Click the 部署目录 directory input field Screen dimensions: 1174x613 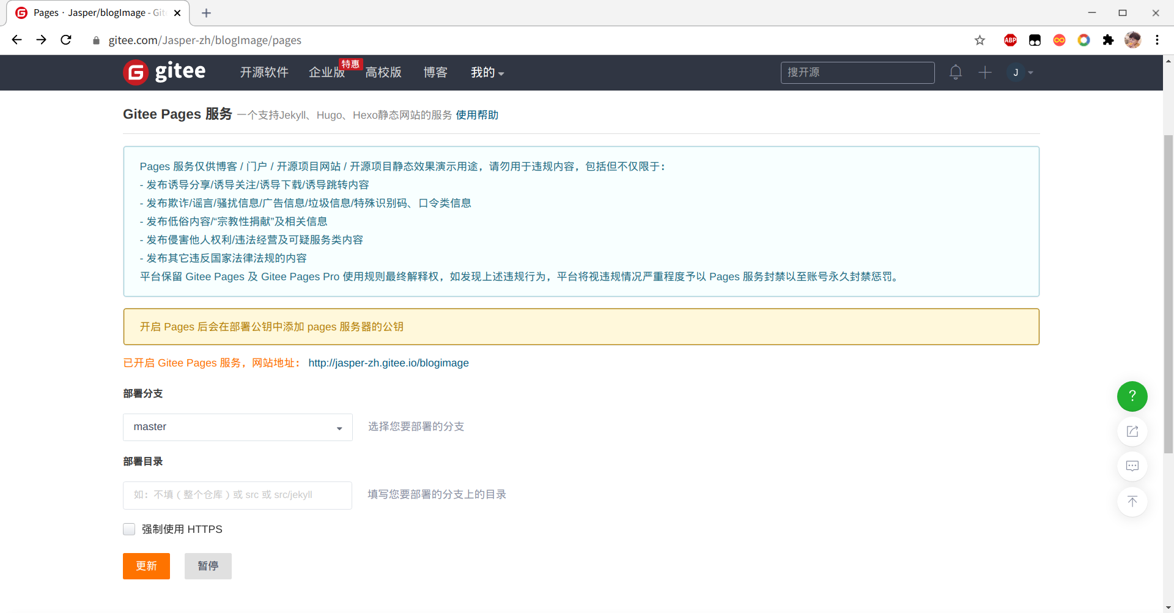tap(237, 495)
